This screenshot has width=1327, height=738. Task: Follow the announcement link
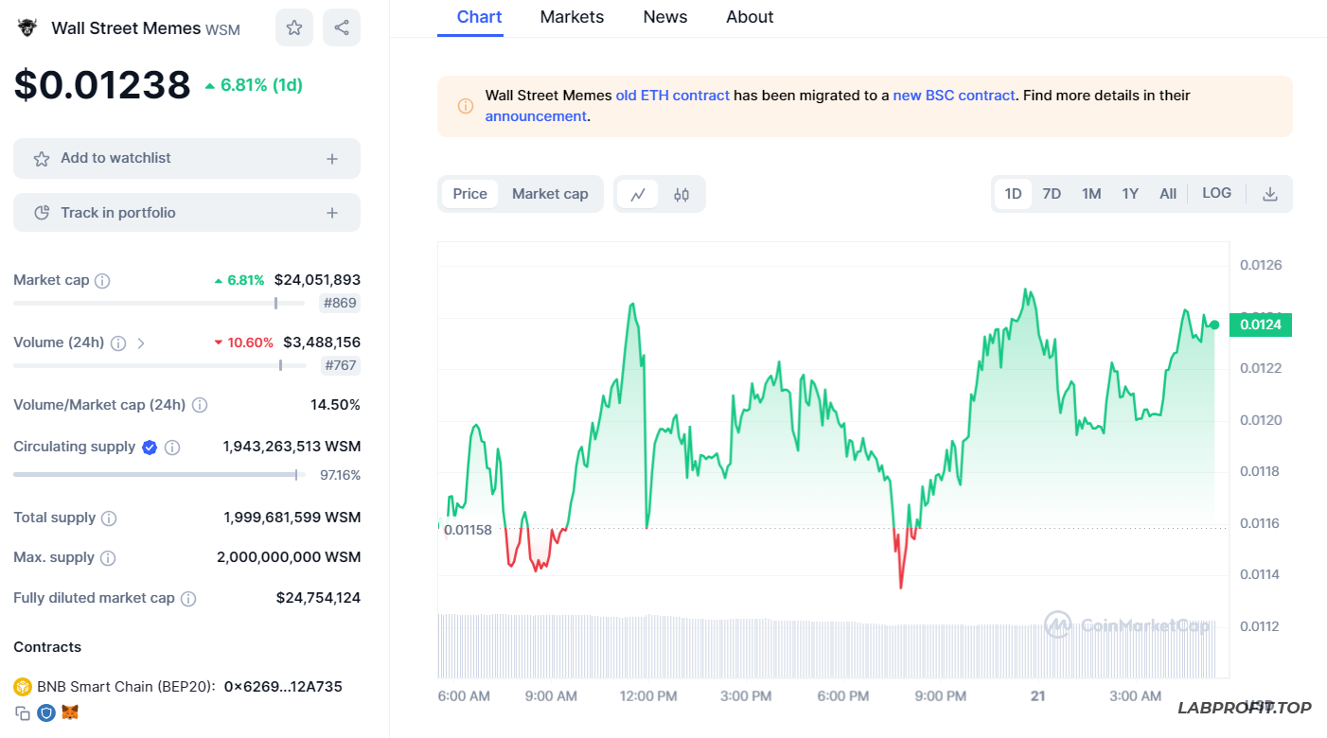536,116
